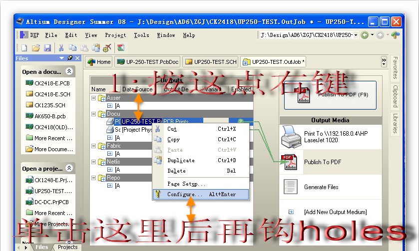Show more document tabs overflow arrow
This screenshot has width=419, height=251.
click(x=384, y=62)
